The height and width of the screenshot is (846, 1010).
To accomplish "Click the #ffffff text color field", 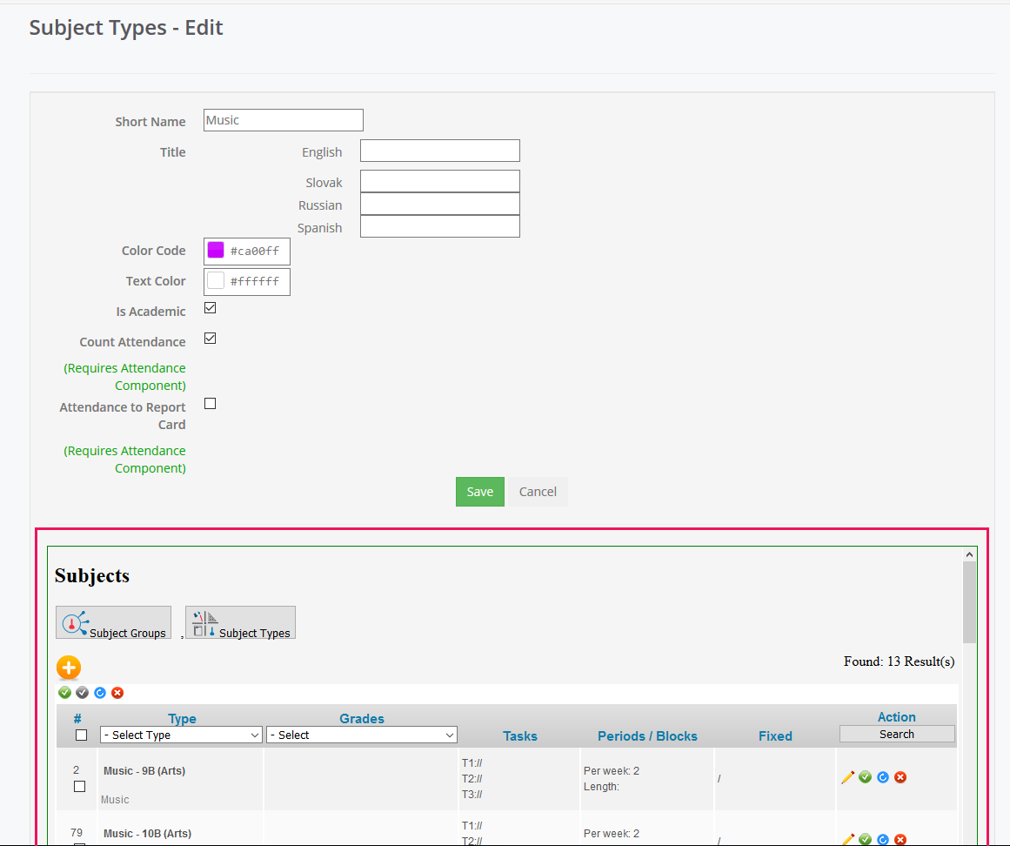I will coord(247,282).
